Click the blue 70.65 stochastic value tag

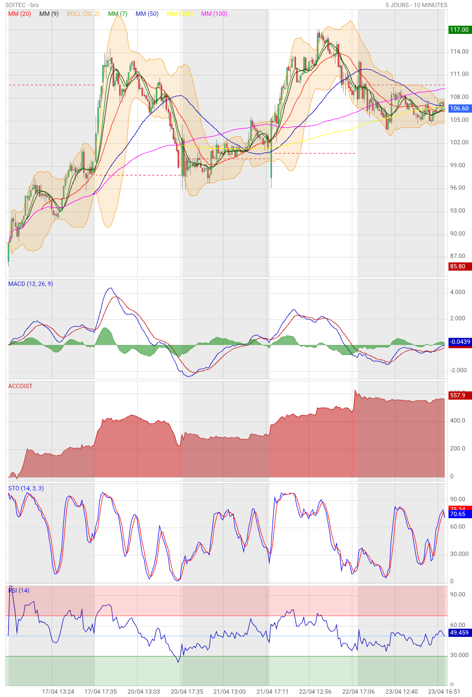[459, 514]
